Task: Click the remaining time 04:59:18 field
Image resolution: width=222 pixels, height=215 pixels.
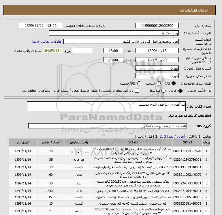Action: (x=52, y=51)
